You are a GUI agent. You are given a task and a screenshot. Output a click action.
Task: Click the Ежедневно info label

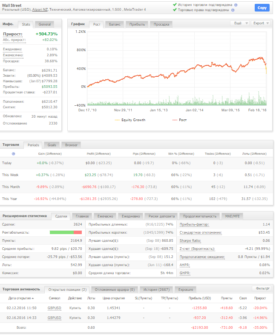pos(12,49)
